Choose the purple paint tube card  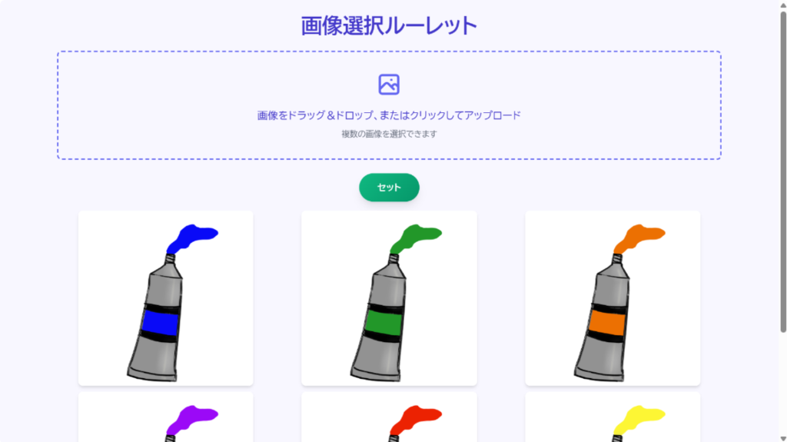(x=166, y=417)
